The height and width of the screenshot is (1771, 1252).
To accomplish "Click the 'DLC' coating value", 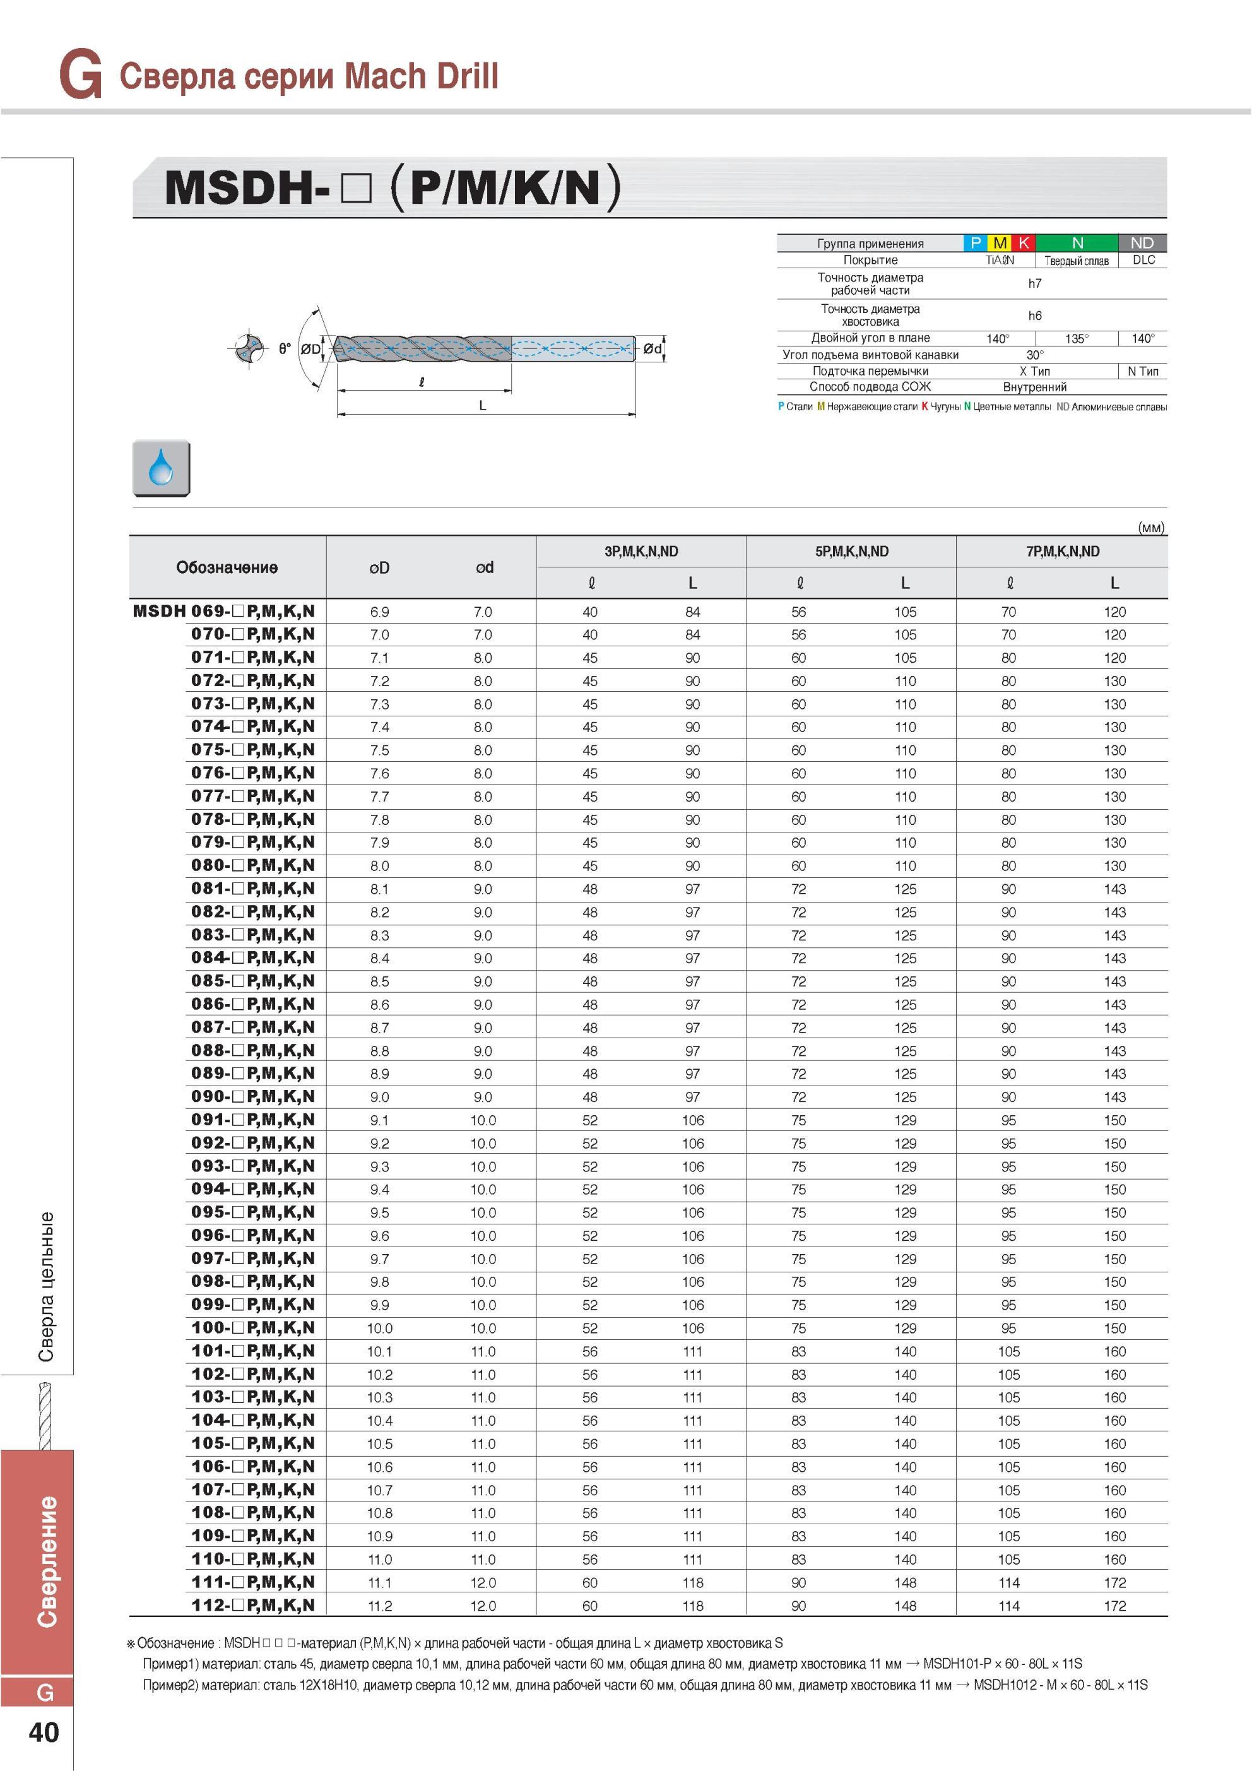I will (x=1144, y=260).
